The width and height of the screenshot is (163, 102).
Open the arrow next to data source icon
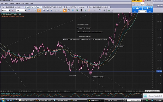(x=15, y=10)
